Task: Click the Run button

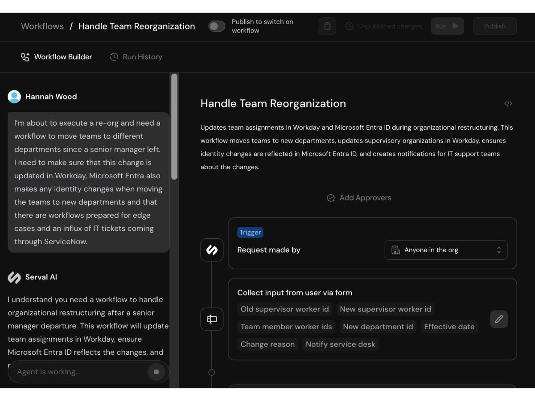Action: click(447, 26)
